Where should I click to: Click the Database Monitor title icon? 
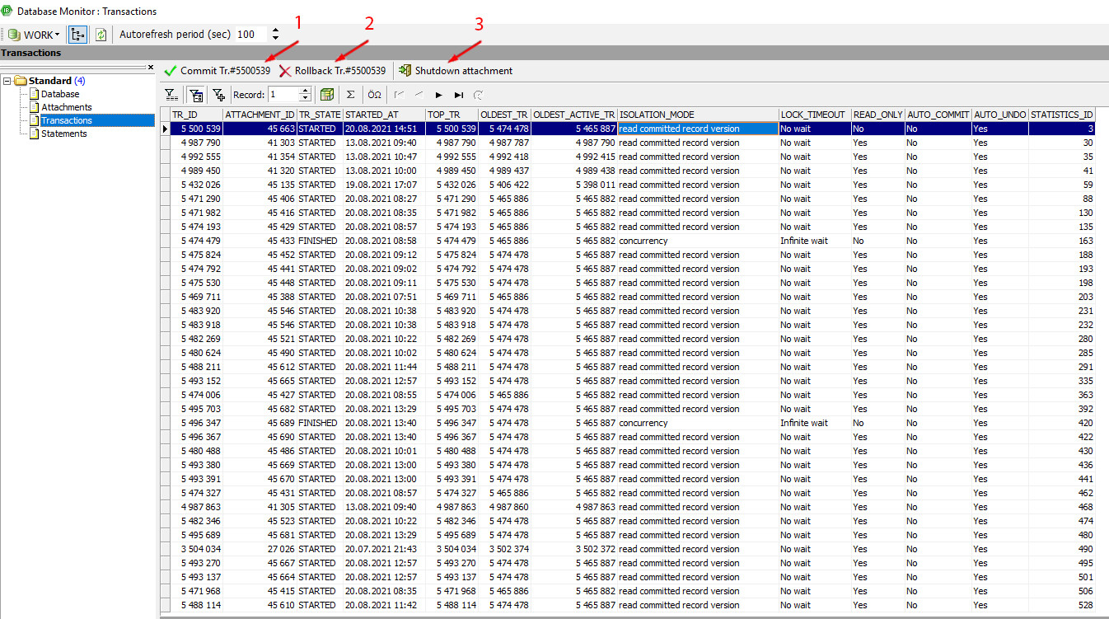pos(8,12)
